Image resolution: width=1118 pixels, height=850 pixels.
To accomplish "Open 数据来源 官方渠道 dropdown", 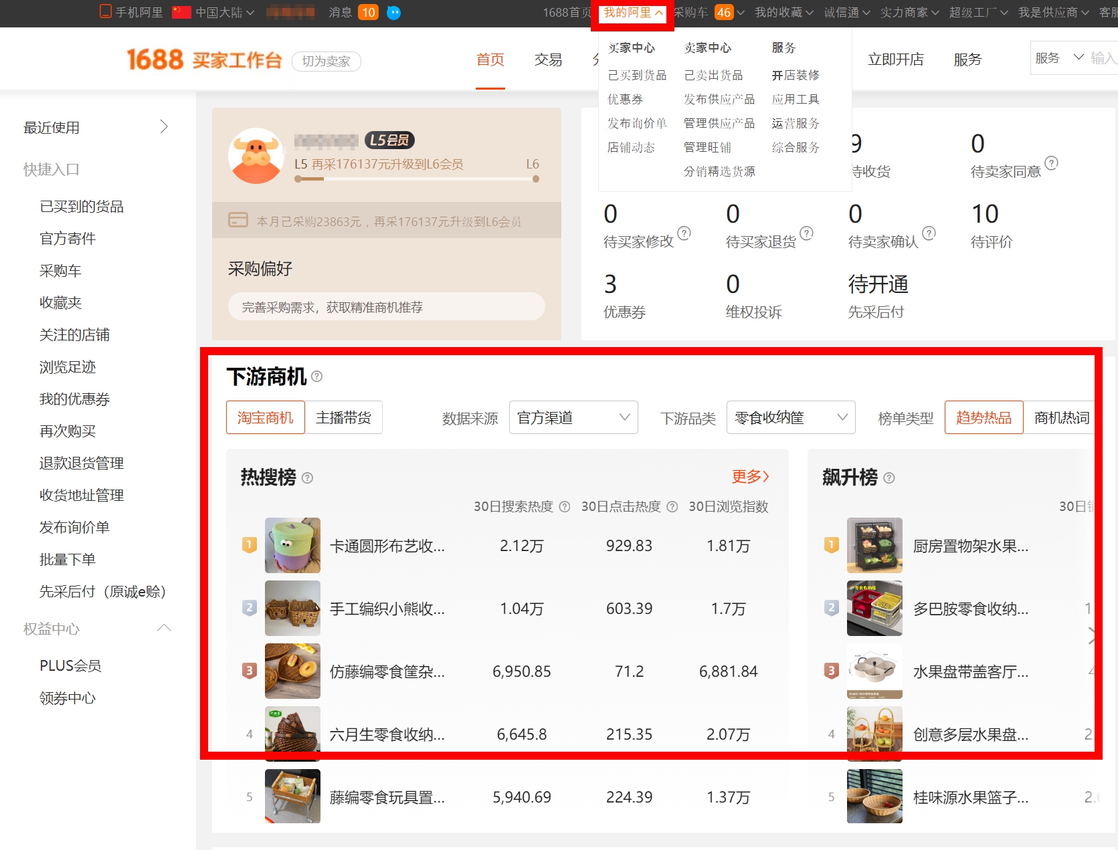I will point(573,417).
